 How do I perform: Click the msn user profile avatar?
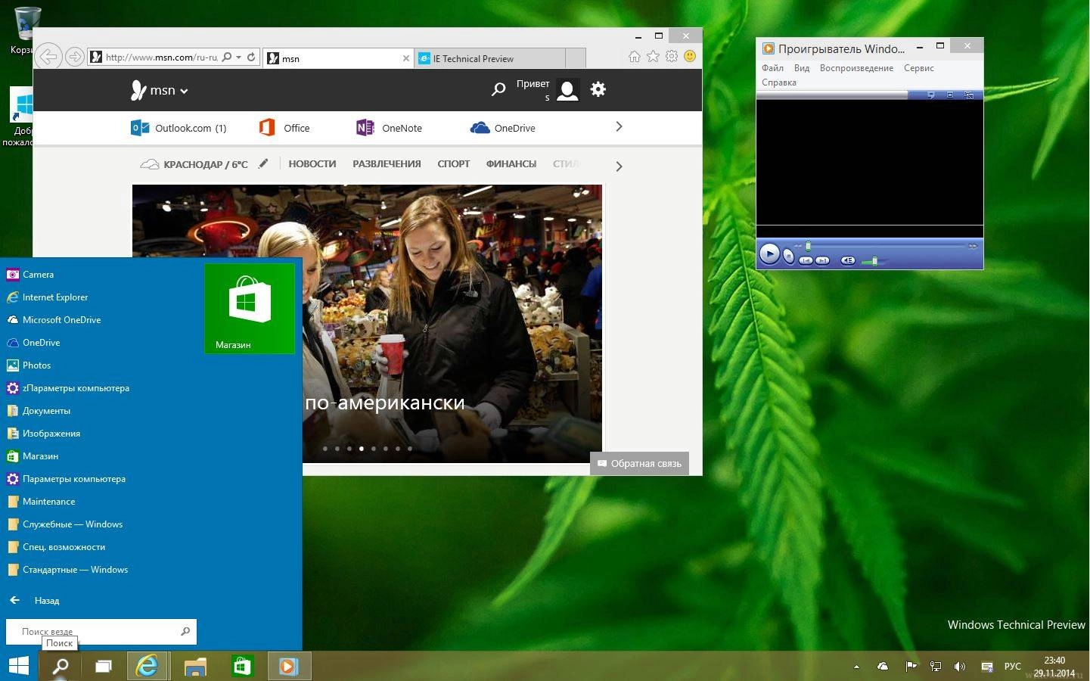click(567, 90)
